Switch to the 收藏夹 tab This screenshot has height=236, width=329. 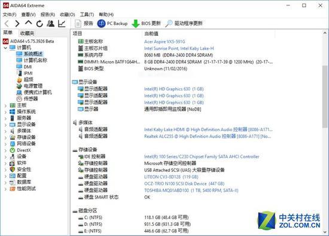(x=27, y=33)
